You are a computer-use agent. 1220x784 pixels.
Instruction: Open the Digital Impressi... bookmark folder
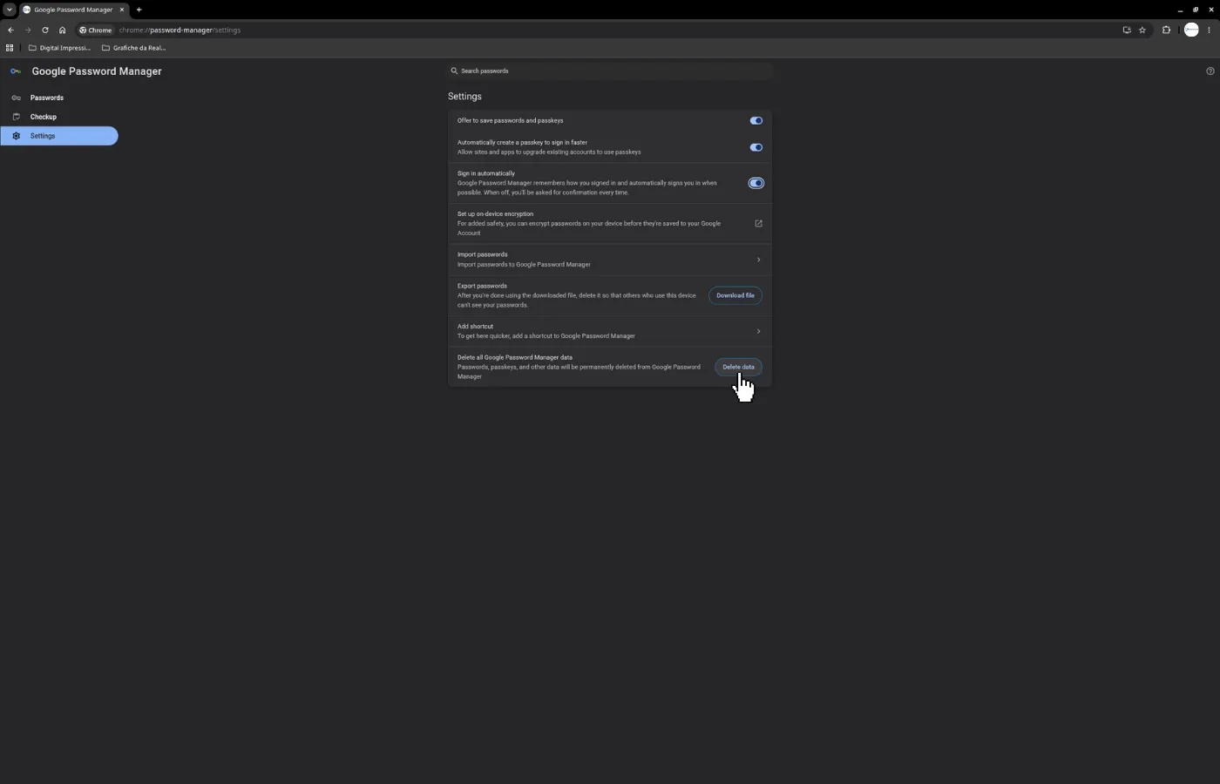[x=59, y=48]
